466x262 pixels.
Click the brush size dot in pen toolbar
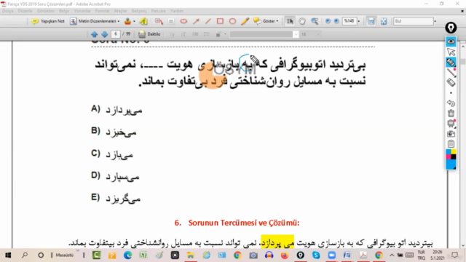(x=451, y=93)
